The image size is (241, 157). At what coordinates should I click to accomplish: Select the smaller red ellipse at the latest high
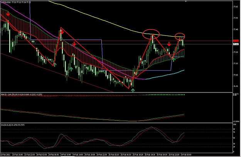pos(180,36)
